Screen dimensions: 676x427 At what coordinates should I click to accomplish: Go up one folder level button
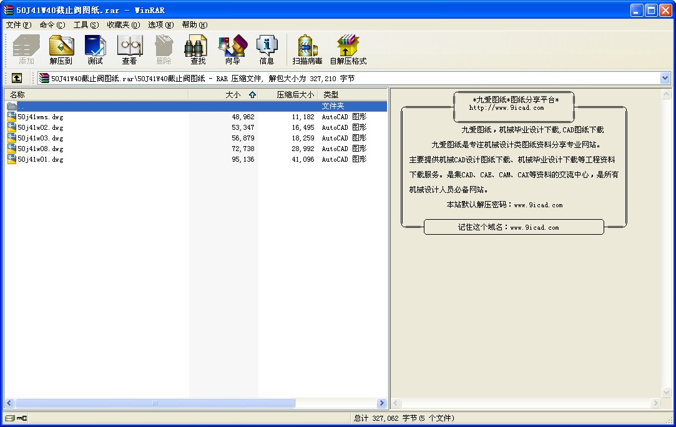[17, 78]
